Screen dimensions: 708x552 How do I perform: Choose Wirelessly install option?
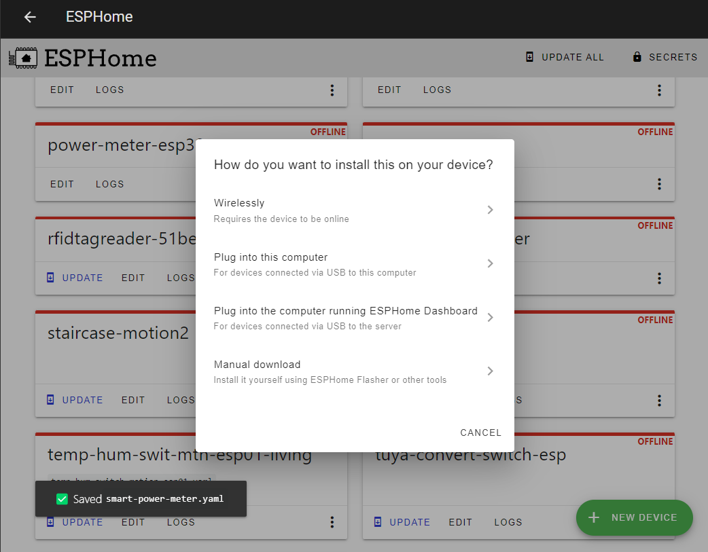[x=355, y=210]
